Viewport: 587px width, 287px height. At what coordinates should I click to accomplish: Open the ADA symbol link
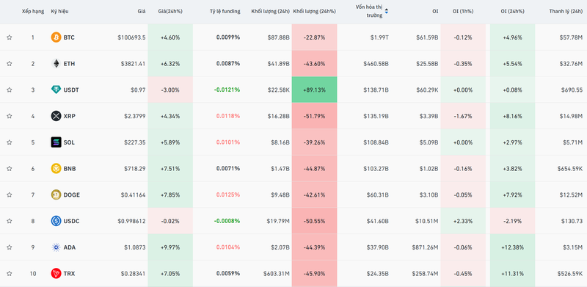coord(69,247)
